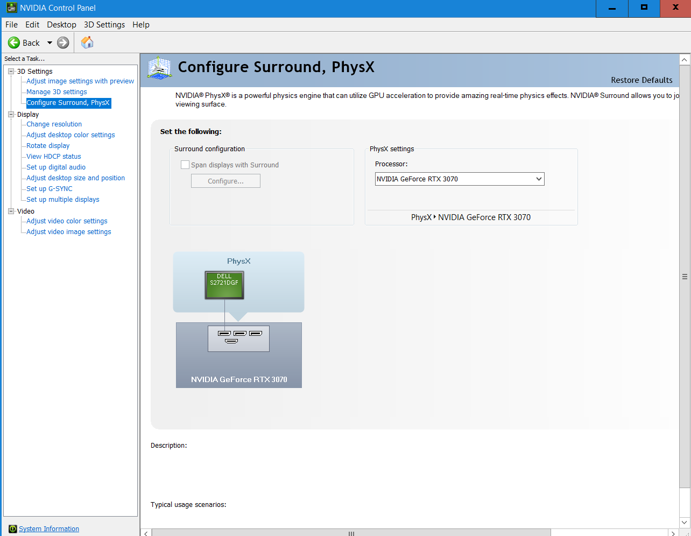Screen dimensions: 691x536
Task: Maximize the NVIDIA Control Panel window
Action: (644, 9)
